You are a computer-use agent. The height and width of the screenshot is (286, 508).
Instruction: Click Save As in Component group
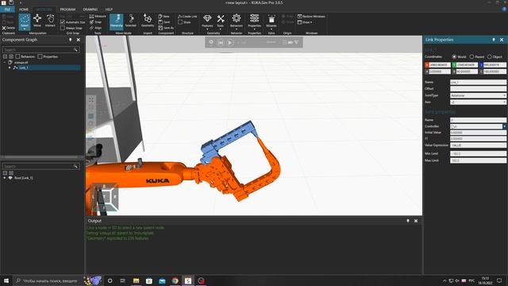click(x=166, y=28)
